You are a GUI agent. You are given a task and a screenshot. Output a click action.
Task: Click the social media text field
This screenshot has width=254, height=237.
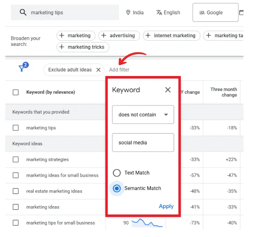pos(143,143)
